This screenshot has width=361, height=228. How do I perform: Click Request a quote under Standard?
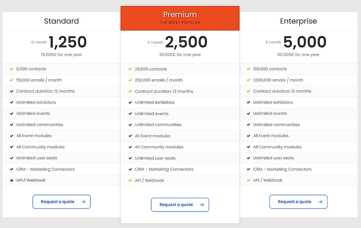coord(61,201)
